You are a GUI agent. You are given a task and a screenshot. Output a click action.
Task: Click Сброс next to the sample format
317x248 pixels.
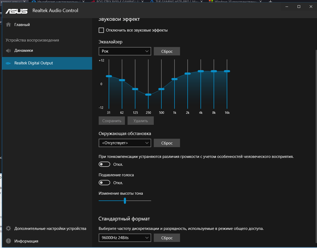tap(167, 238)
